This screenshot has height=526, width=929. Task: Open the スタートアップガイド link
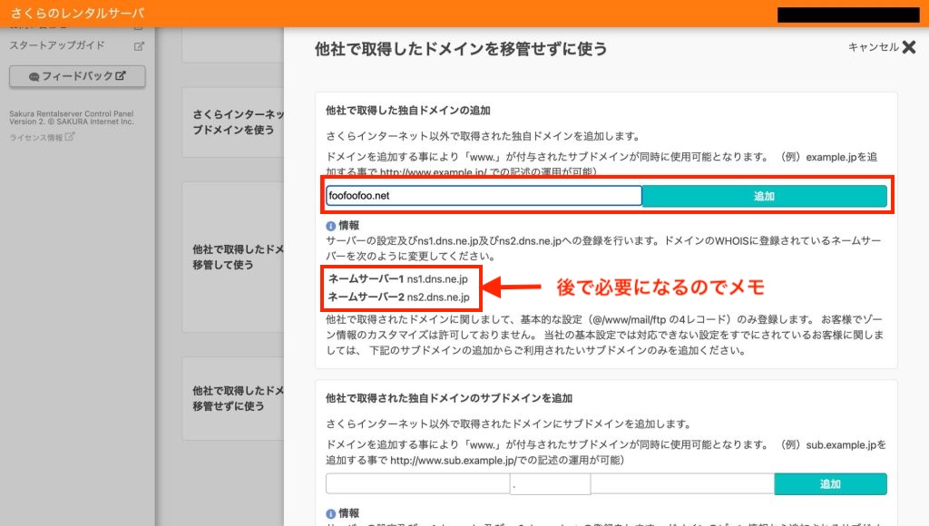point(57,45)
